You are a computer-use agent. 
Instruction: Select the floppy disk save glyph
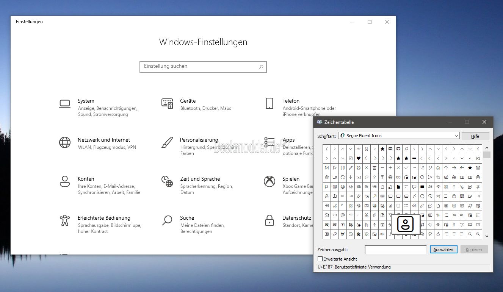(359, 168)
